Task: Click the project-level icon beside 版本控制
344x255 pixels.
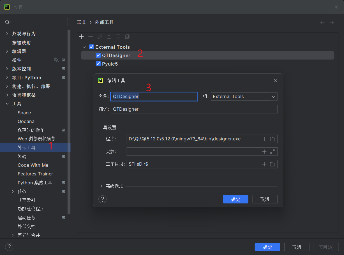Action: coord(63,69)
